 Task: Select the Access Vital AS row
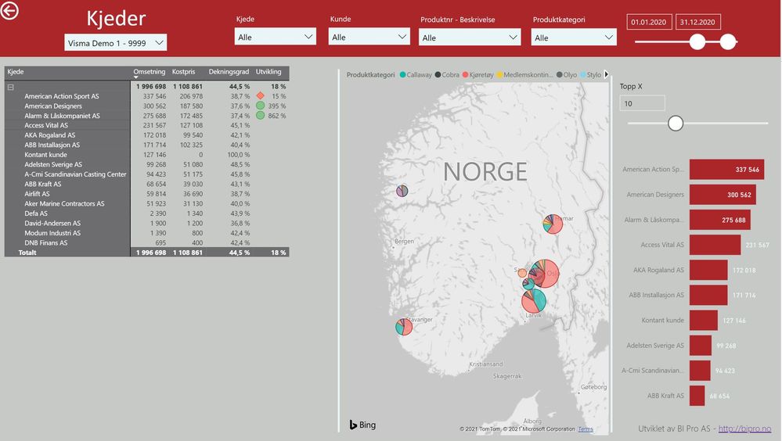point(146,126)
